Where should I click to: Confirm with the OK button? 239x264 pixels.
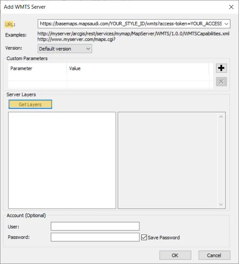pos(175,255)
